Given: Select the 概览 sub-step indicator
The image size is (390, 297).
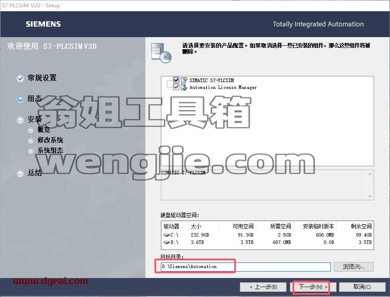Looking at the screenshot, I should (31, 130).
